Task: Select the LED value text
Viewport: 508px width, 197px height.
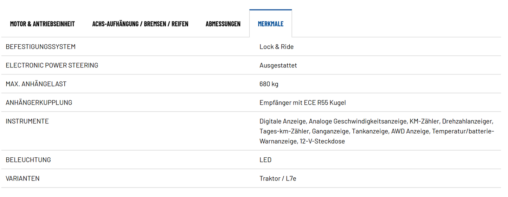Action: click(265, 160)
